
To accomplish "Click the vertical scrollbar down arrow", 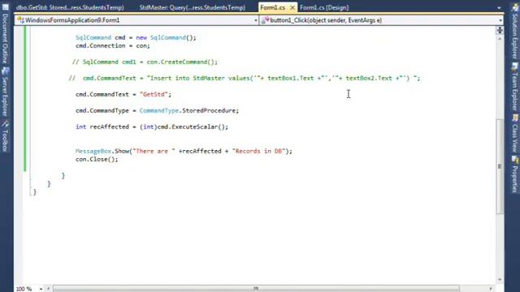I will pos(500,280).
